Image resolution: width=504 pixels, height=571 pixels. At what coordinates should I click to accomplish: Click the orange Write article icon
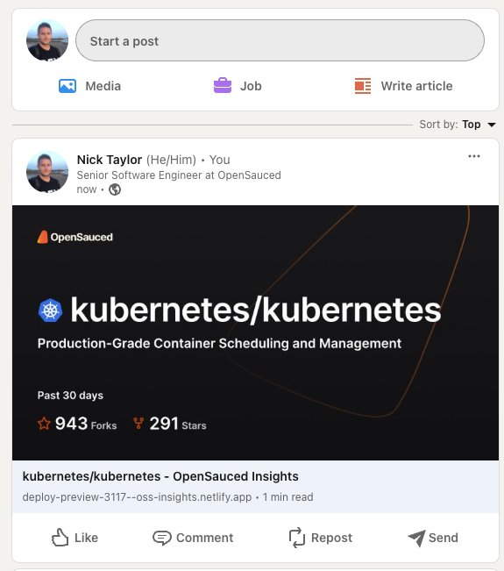pyautogui.click(x=363, y=86)
